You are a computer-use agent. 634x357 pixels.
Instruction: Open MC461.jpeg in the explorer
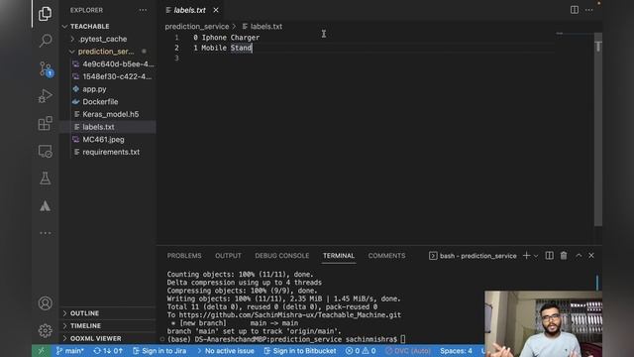click(x=103, y=139)
